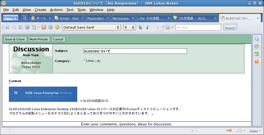Open the Help menu
Screen dimensions: 264x135
(x=111, y=10)
